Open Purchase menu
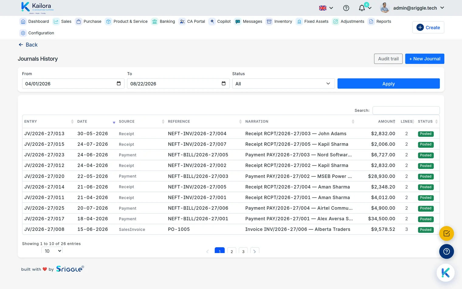462x289 pixels. [x=88, y=22]
